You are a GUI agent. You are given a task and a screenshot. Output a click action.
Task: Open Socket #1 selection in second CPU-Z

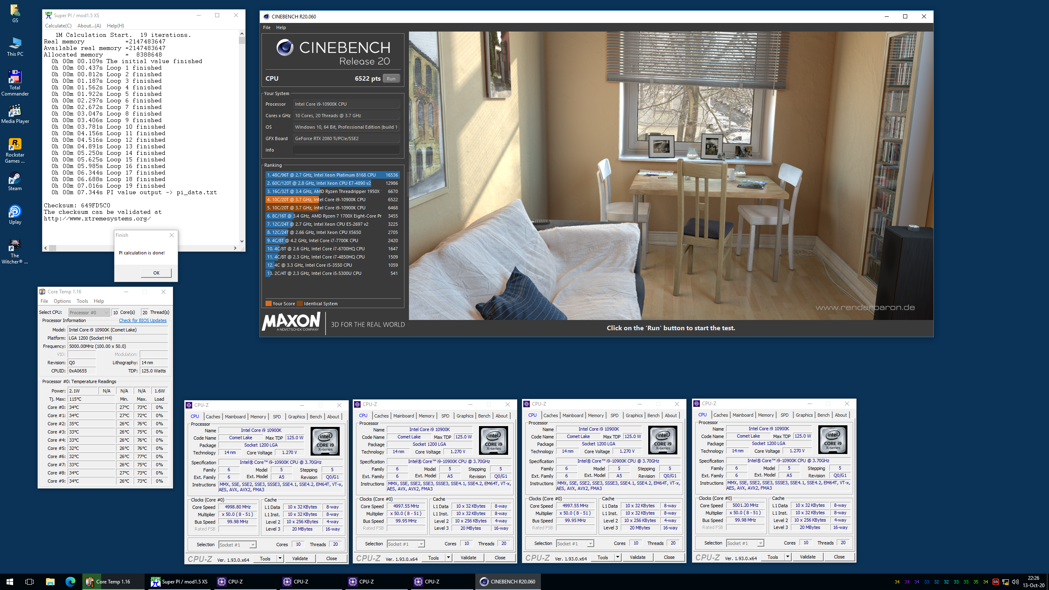click(x=406, y=544)
